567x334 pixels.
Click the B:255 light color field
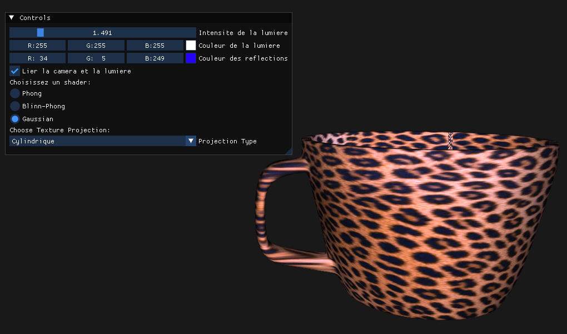pyautogui.click(x=155, y=46)
